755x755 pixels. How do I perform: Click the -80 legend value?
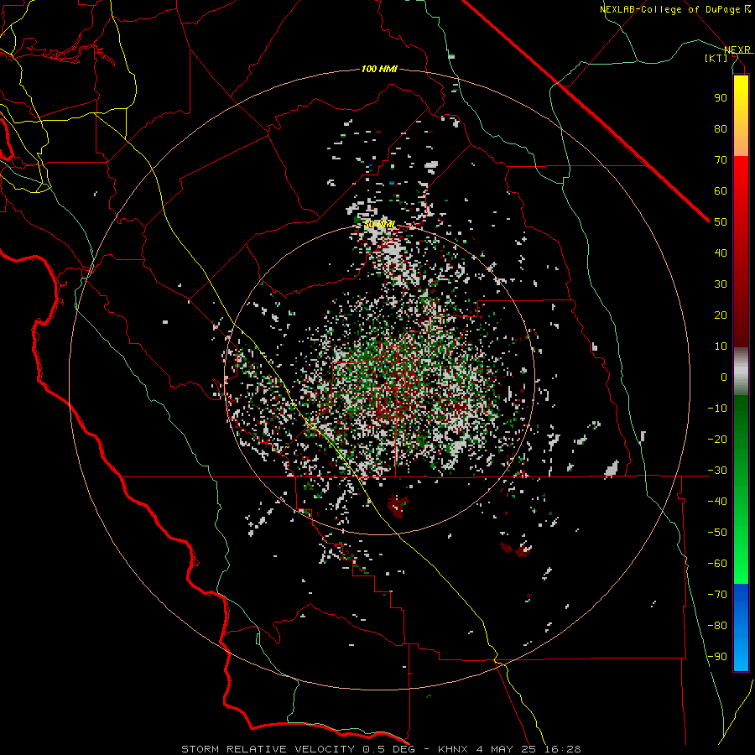(717, 626)
